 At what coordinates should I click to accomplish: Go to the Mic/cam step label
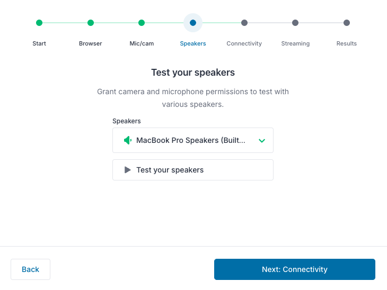click(142, 43)
